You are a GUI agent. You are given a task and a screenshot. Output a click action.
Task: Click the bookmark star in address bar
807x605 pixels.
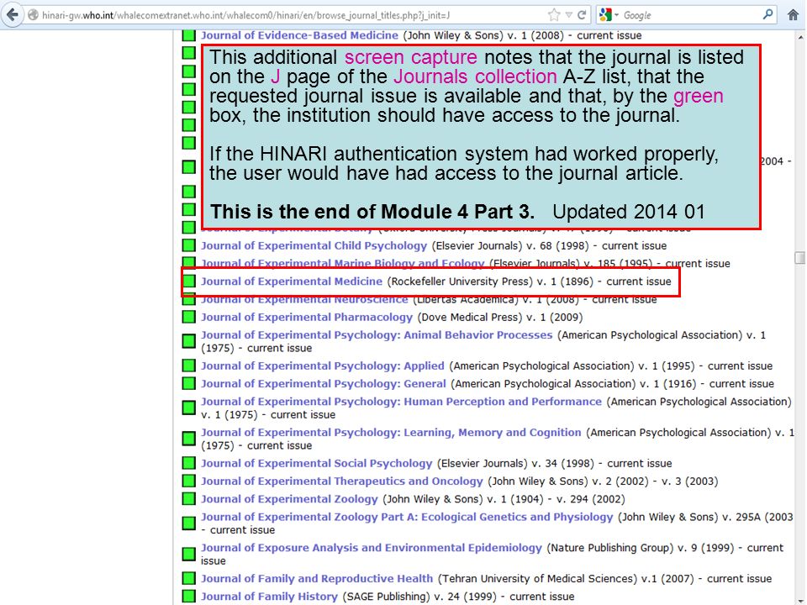pos(554,15)
